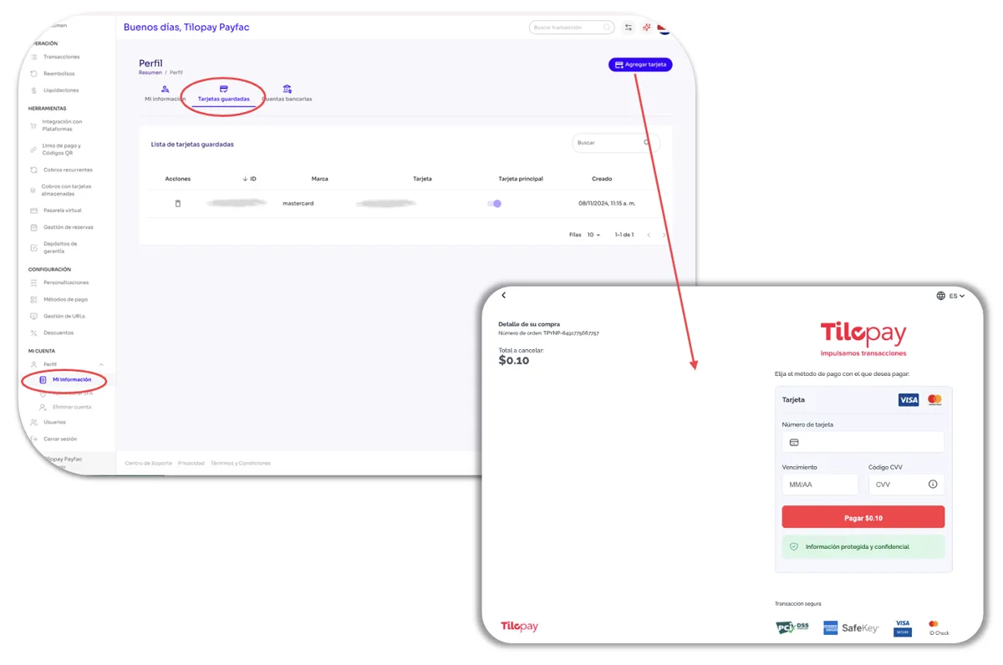Click the Cobros recurrentes refresh icon
Viewport: 1003px width, 665px height.
[x=33, y=170]
